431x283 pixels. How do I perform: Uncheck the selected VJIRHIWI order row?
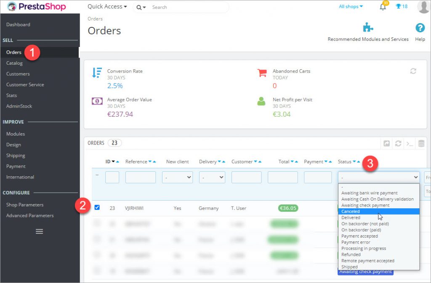(97, 208)
